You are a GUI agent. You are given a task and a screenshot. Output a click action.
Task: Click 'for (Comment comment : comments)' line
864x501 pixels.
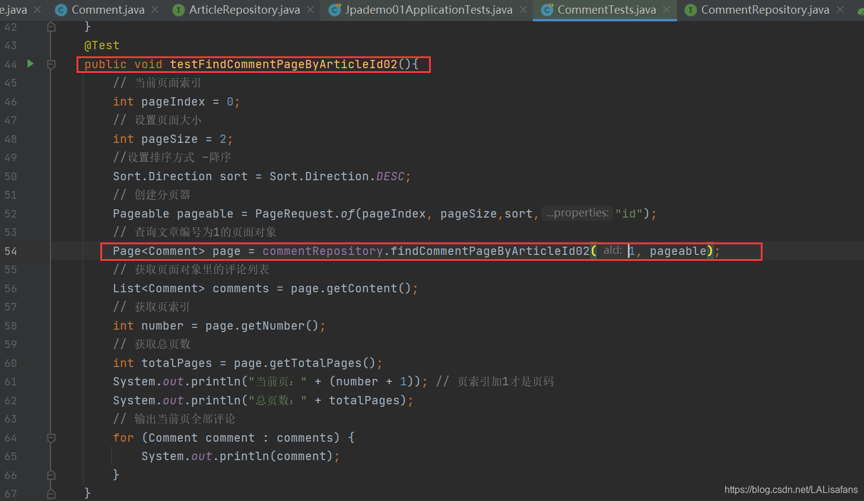click(x=234, y=438)
